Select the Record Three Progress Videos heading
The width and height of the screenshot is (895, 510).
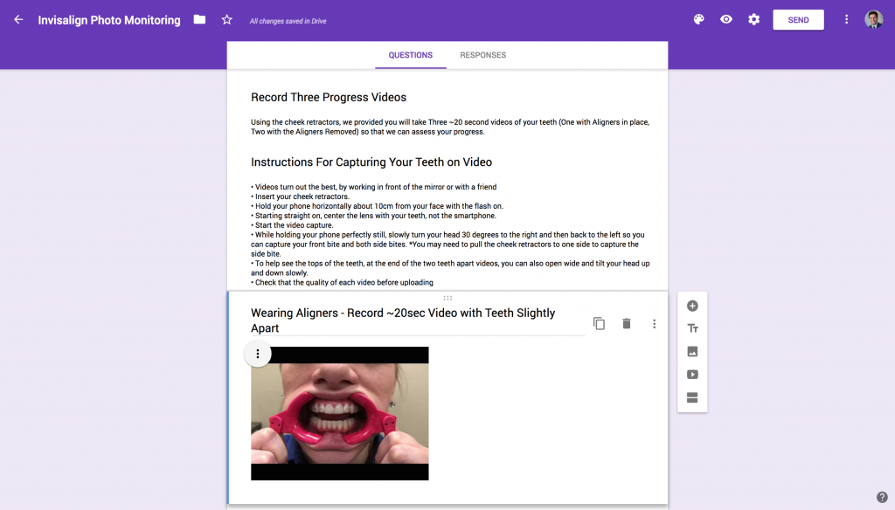coord(329,98)
